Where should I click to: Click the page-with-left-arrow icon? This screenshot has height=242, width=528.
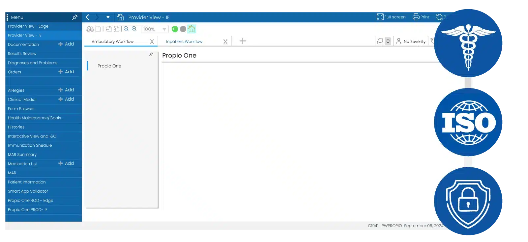[109, 29]
